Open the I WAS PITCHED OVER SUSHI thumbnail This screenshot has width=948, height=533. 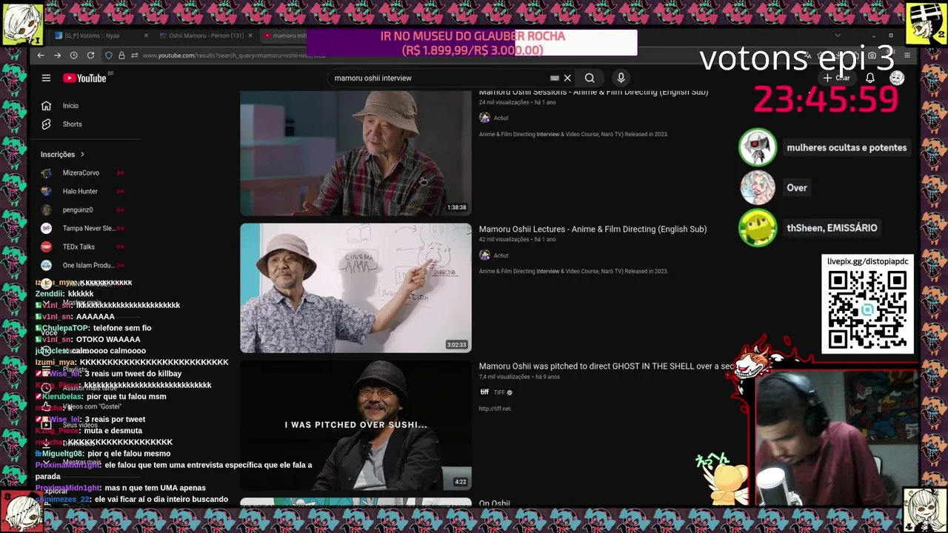(x=355, y=425)
